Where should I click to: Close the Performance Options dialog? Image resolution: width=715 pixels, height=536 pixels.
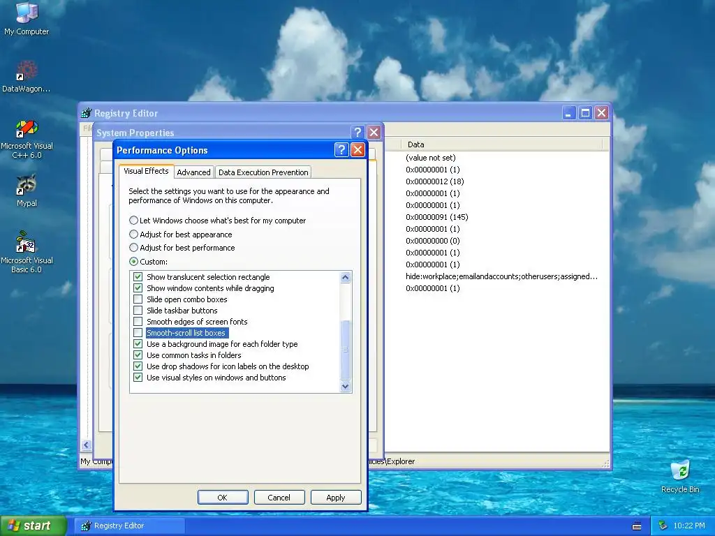pos(358,150)
